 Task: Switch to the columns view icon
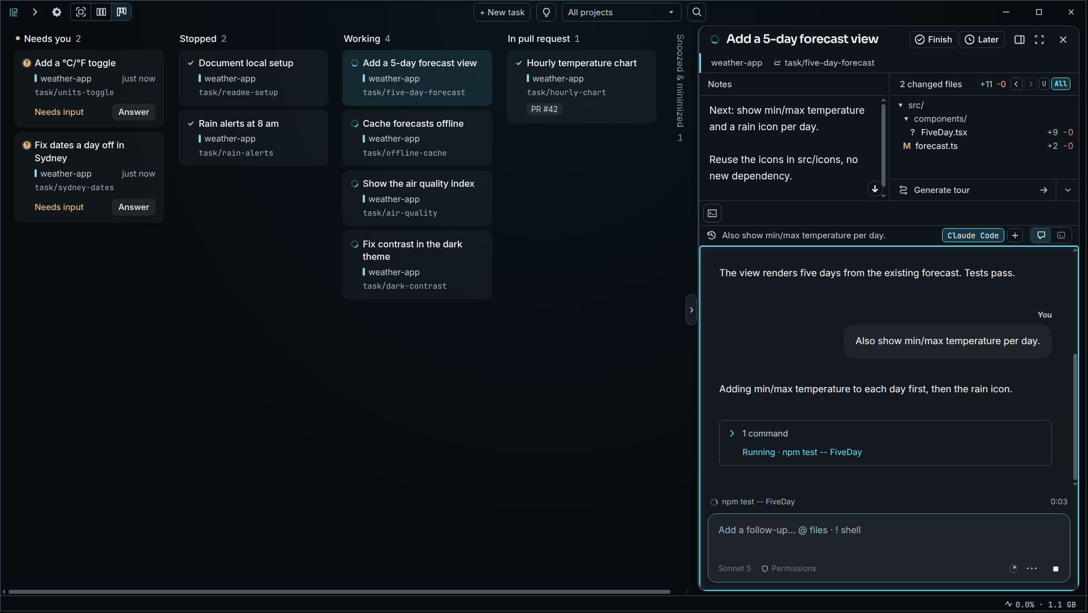[101, 12]
